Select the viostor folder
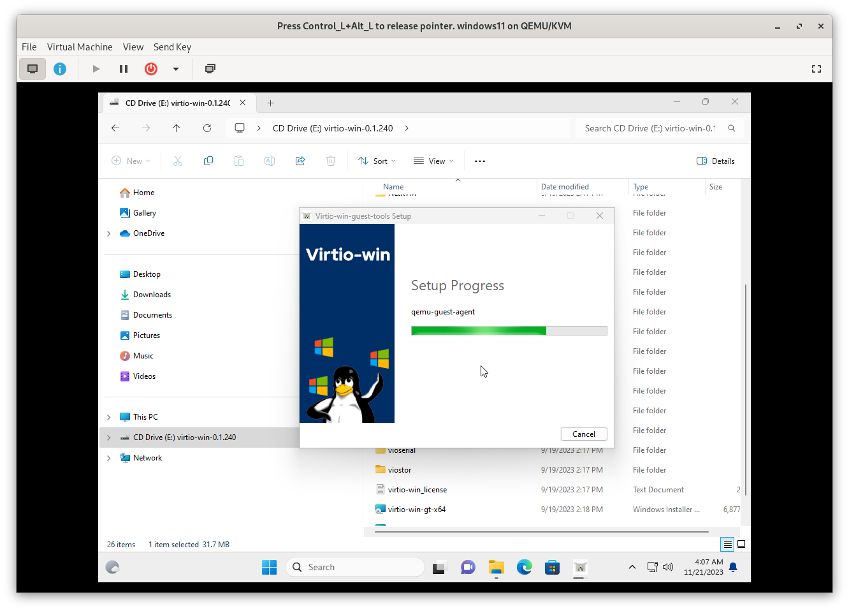 (x=393, y=470)
